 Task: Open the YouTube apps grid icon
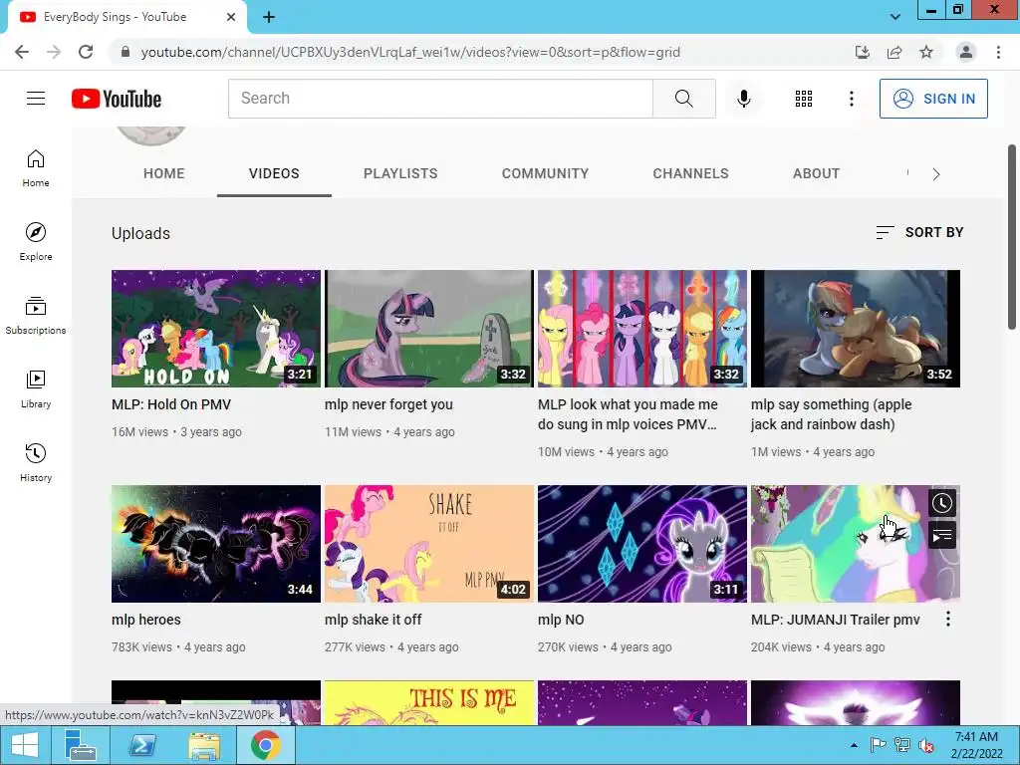coord(804,99)
